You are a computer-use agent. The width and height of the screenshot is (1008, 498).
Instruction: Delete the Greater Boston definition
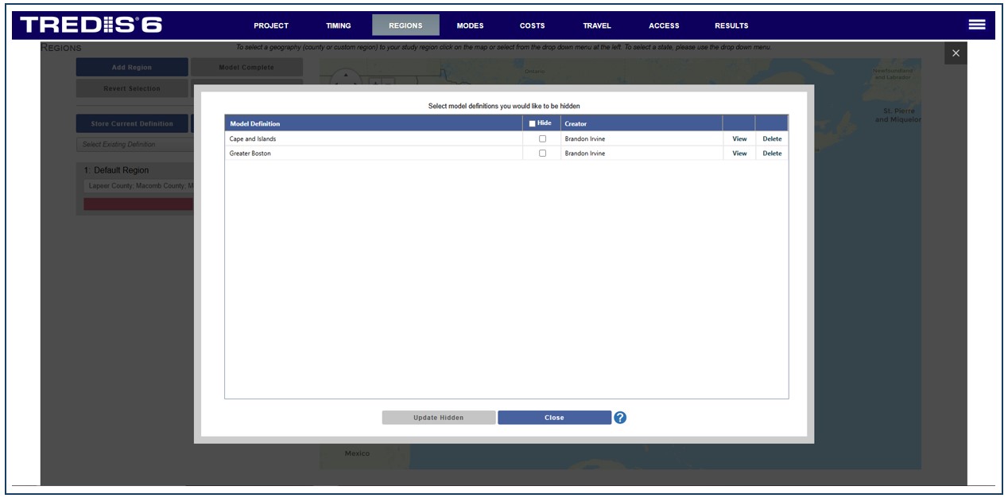[x=772, y=154]
